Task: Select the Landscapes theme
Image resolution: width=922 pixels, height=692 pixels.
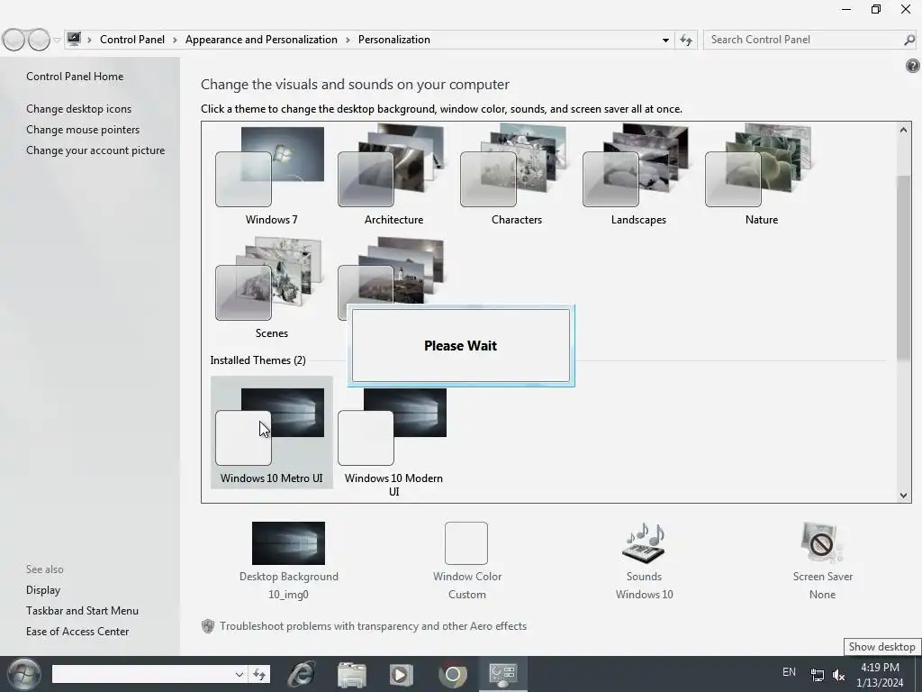Action: tap(638, 176)
